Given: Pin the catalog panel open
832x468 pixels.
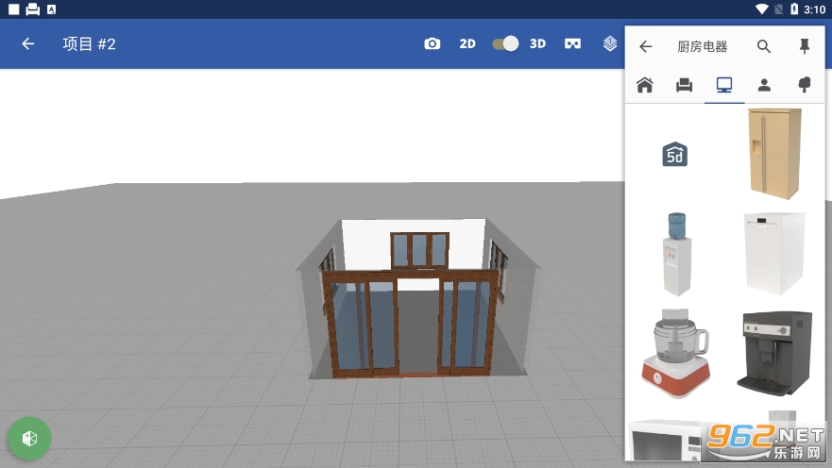Looking at the screenshot, I should pos(805,46).
